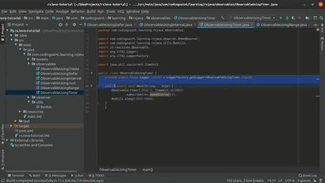Click Collapse All icon in Project panel

pyautogui.click(x=67, y=24)
